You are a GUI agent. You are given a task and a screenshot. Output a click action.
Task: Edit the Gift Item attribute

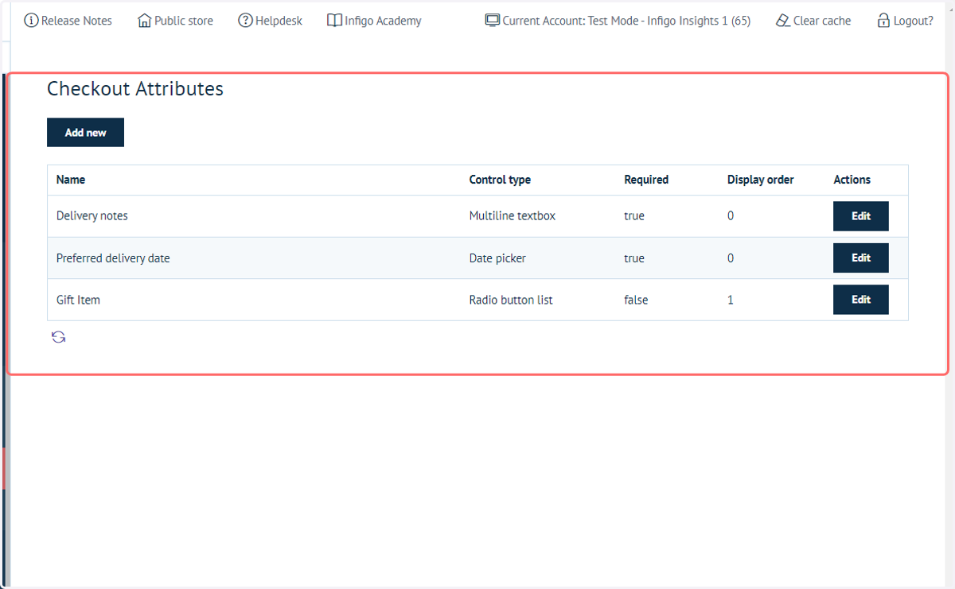coord(861,300)
